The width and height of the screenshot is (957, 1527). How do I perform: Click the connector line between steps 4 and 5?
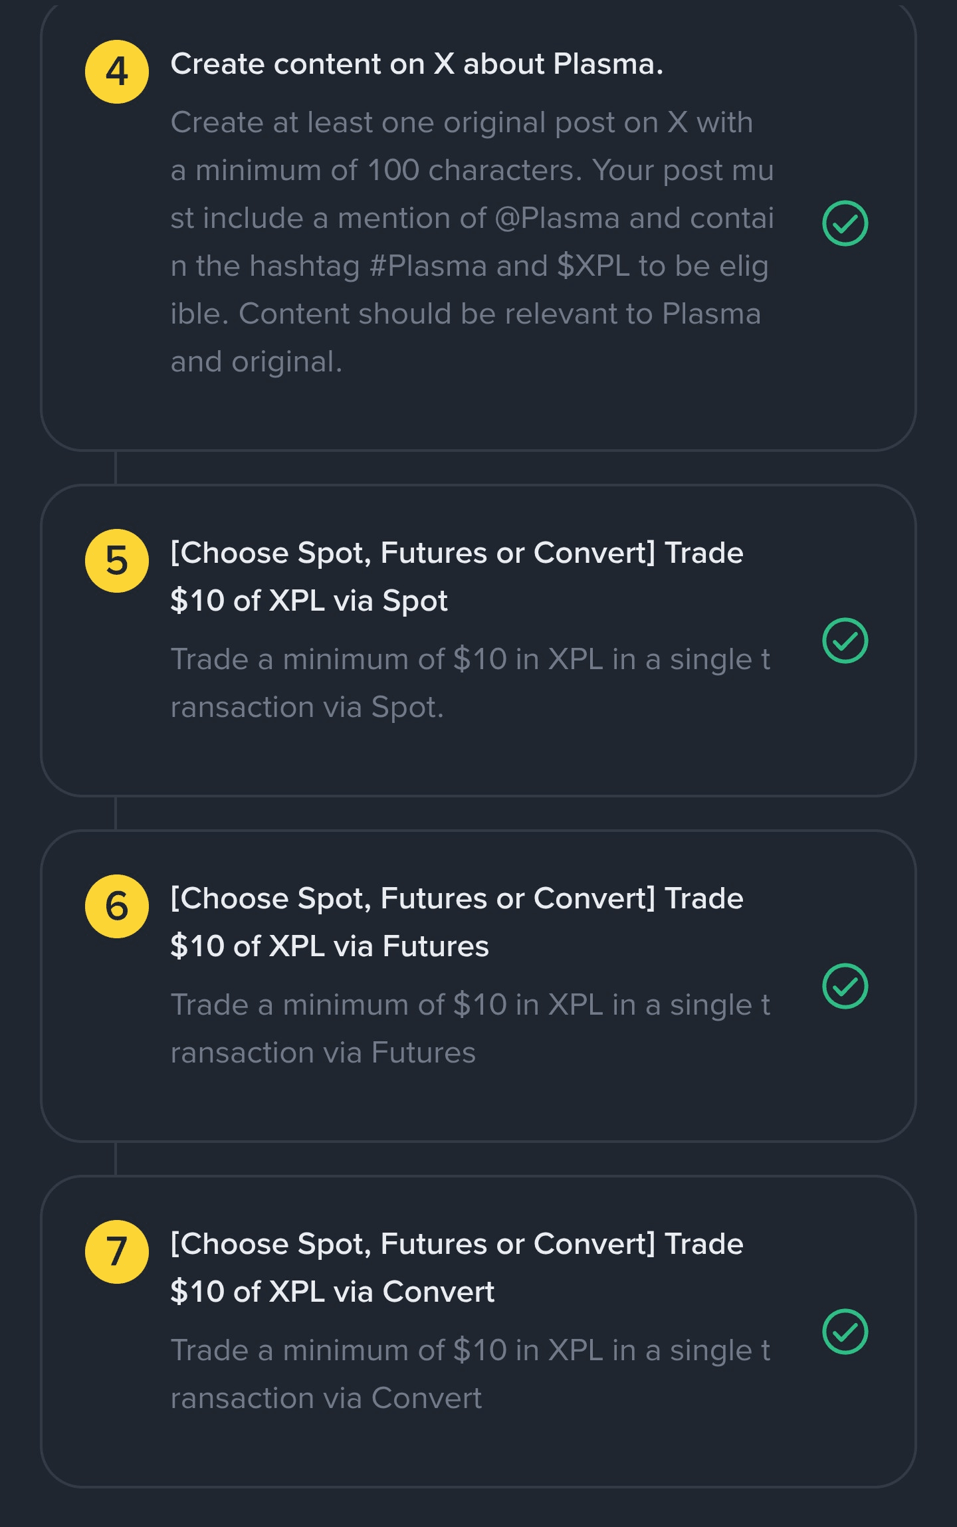point(116,468)
